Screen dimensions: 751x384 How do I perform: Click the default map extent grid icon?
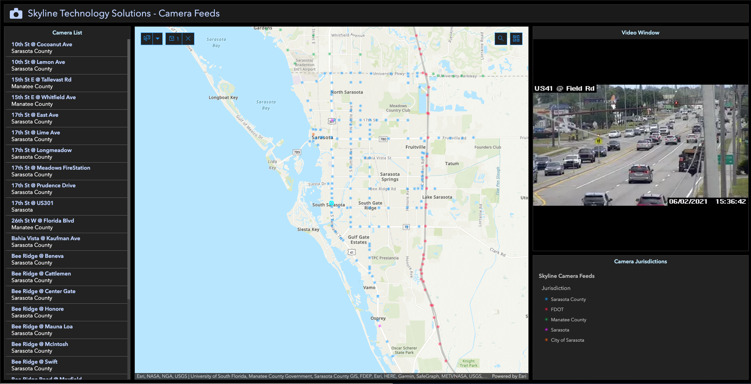516,38
